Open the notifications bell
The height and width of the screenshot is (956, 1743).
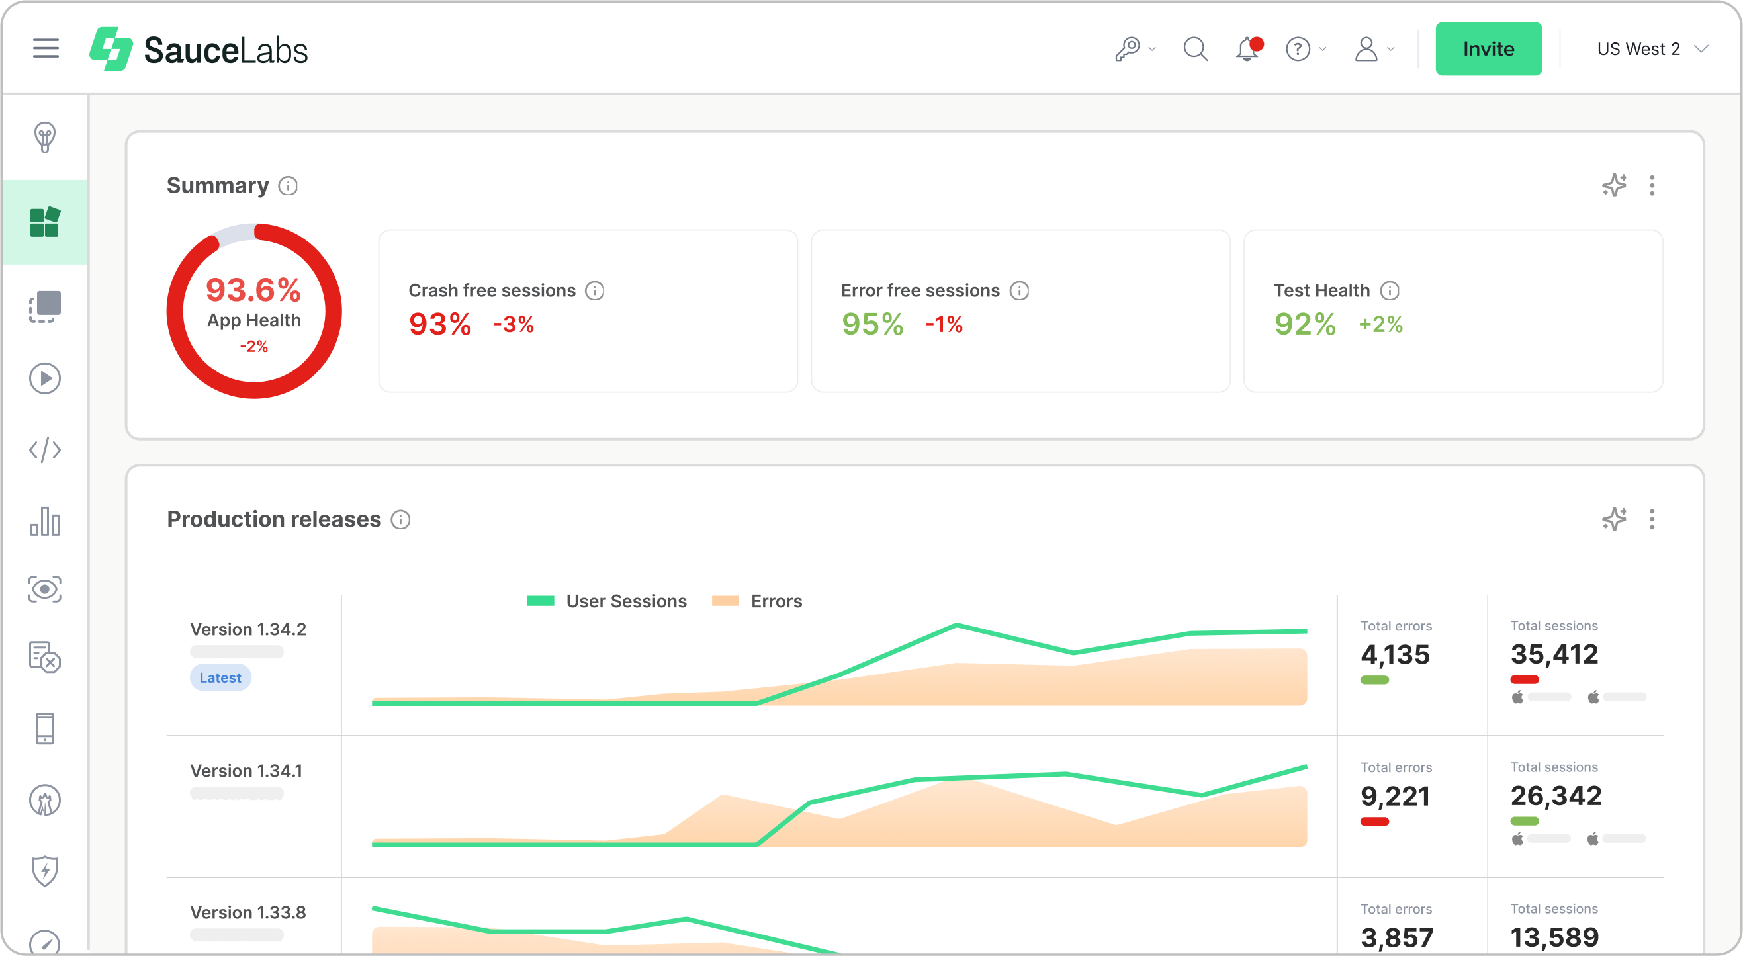[x=1248, y=49]
